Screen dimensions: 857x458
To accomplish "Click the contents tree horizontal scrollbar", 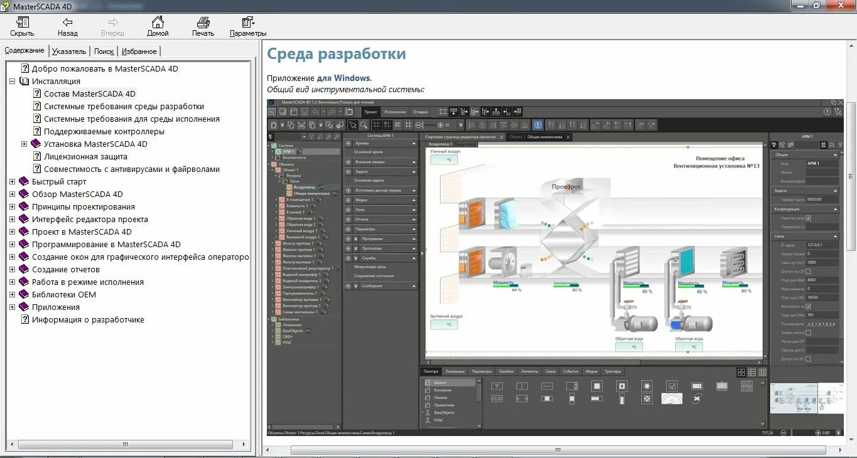I will click(x=126, y=444).
